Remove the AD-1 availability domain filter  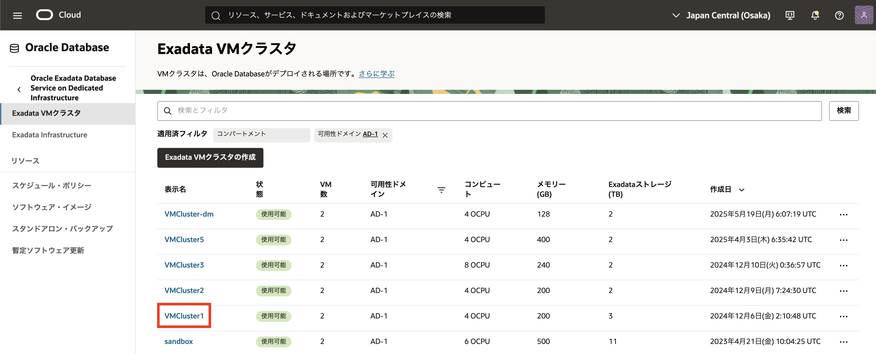pyautogui.click(x=385, y=135)
